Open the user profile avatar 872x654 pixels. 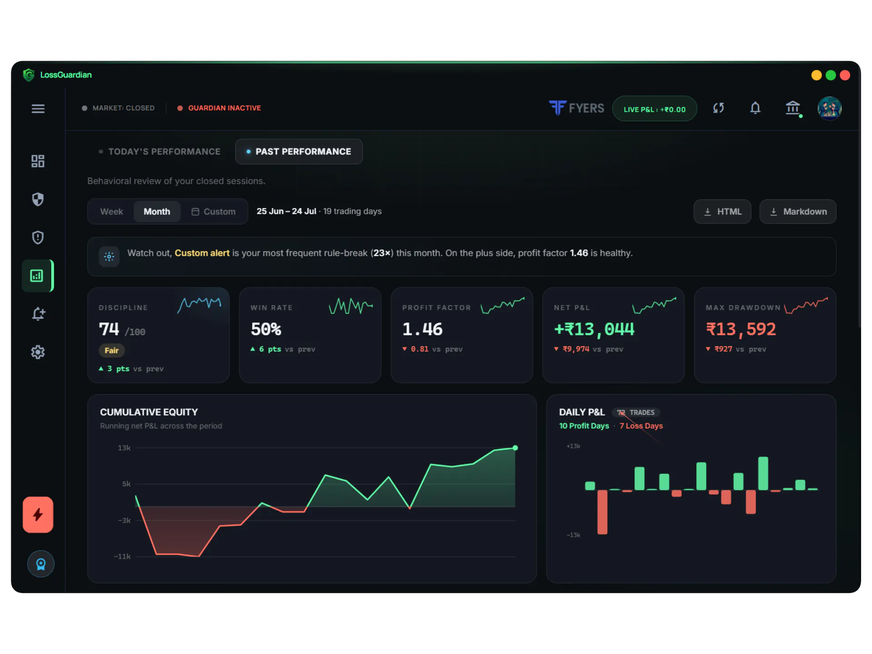pos(830,108)
